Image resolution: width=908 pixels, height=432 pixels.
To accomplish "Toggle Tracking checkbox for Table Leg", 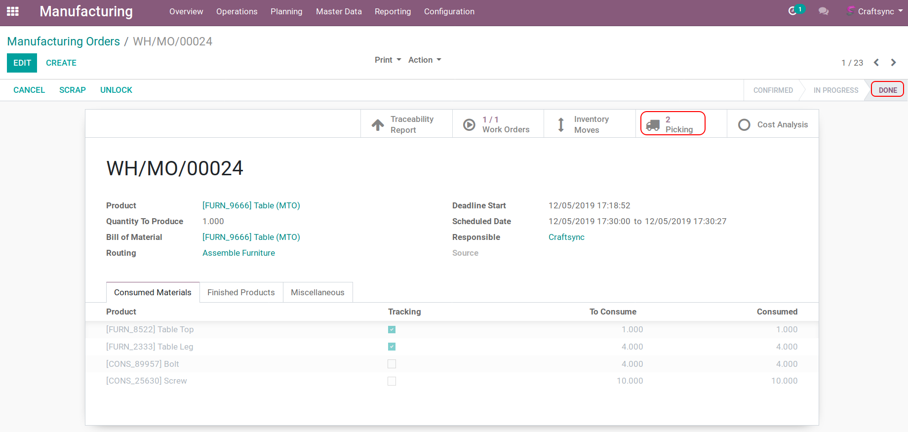I will (x=392, y=347).
